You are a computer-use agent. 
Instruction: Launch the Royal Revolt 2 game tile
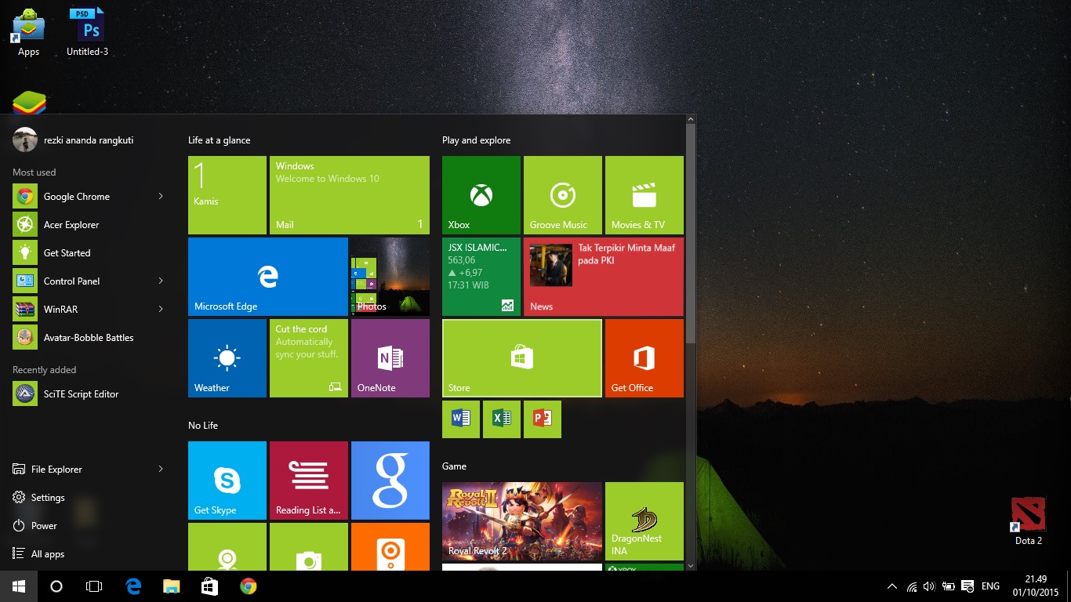(x=521, y=520)
